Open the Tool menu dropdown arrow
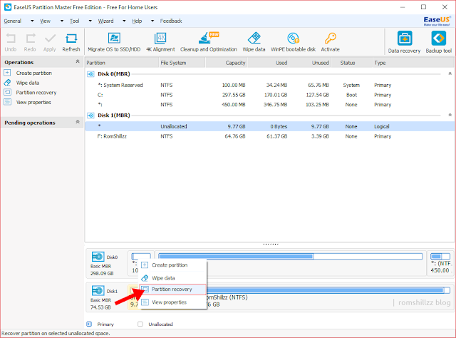This screenshot has height=338, width=456. click(x=90, y=21)
